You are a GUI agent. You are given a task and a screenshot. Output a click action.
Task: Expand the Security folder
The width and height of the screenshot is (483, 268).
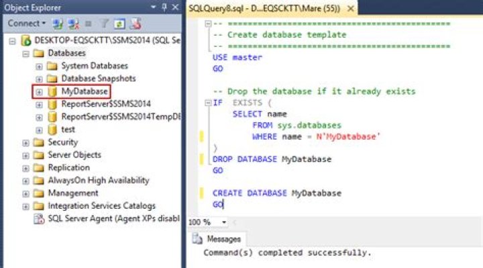[25, 143]
